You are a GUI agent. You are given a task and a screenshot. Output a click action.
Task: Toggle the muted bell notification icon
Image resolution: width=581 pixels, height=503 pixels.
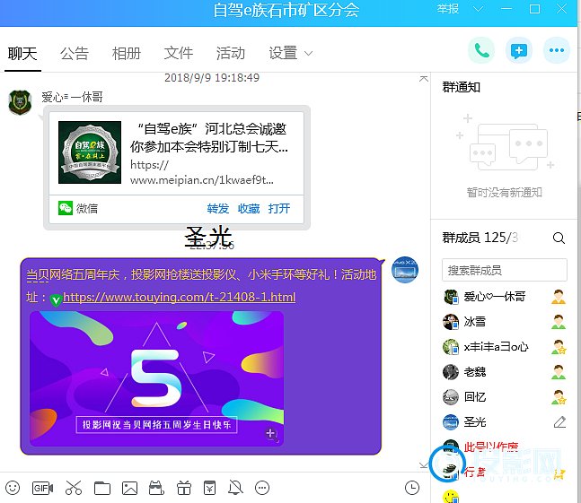point(235,488)
